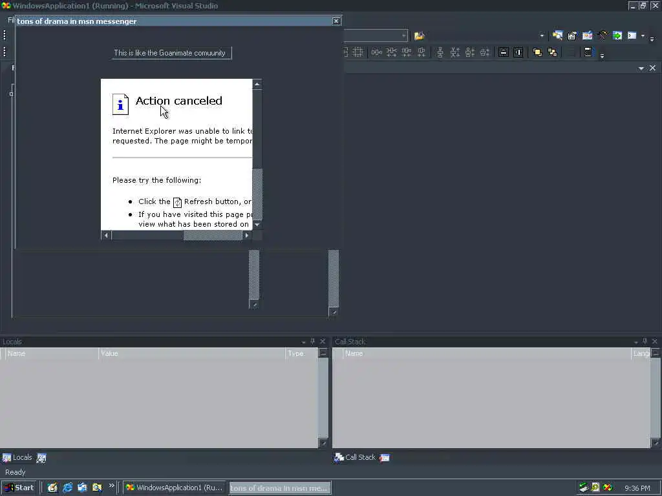Open the dropdown arrow beside Command Window icon
662x496 pixels.
point(643,36)
